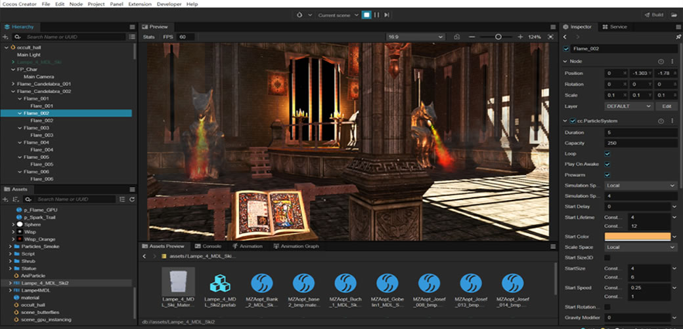Screen dimensions: 683x329
Task: Stop the running scene preview
Action: 366,14
